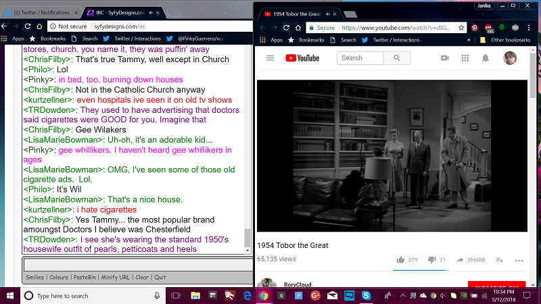Viewport: 541px width, 304px height.
Task: Open Adblock Plus extension icon
Action: 488,28
